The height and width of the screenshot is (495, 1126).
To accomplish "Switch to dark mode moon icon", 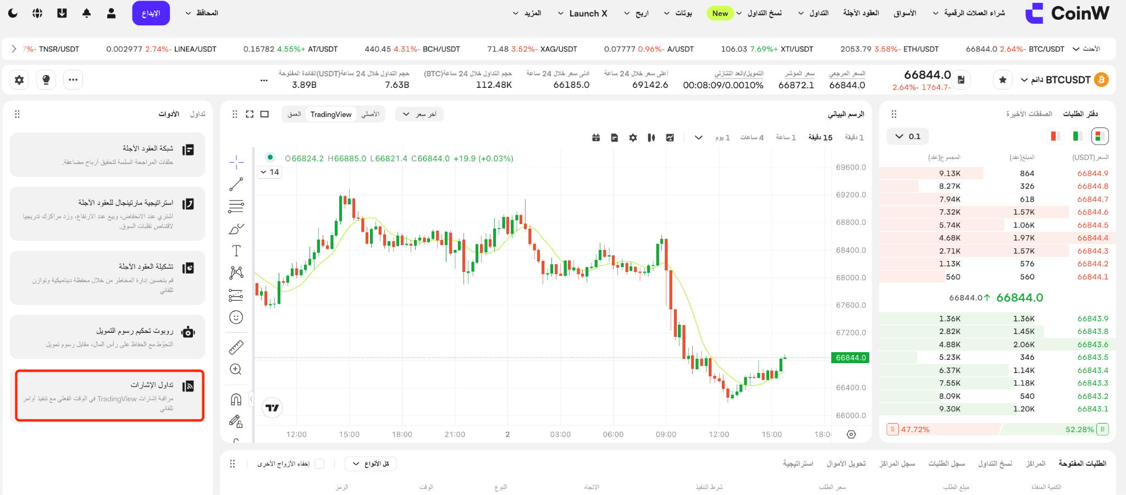I will pyautogui.click(x=13, y=13).
